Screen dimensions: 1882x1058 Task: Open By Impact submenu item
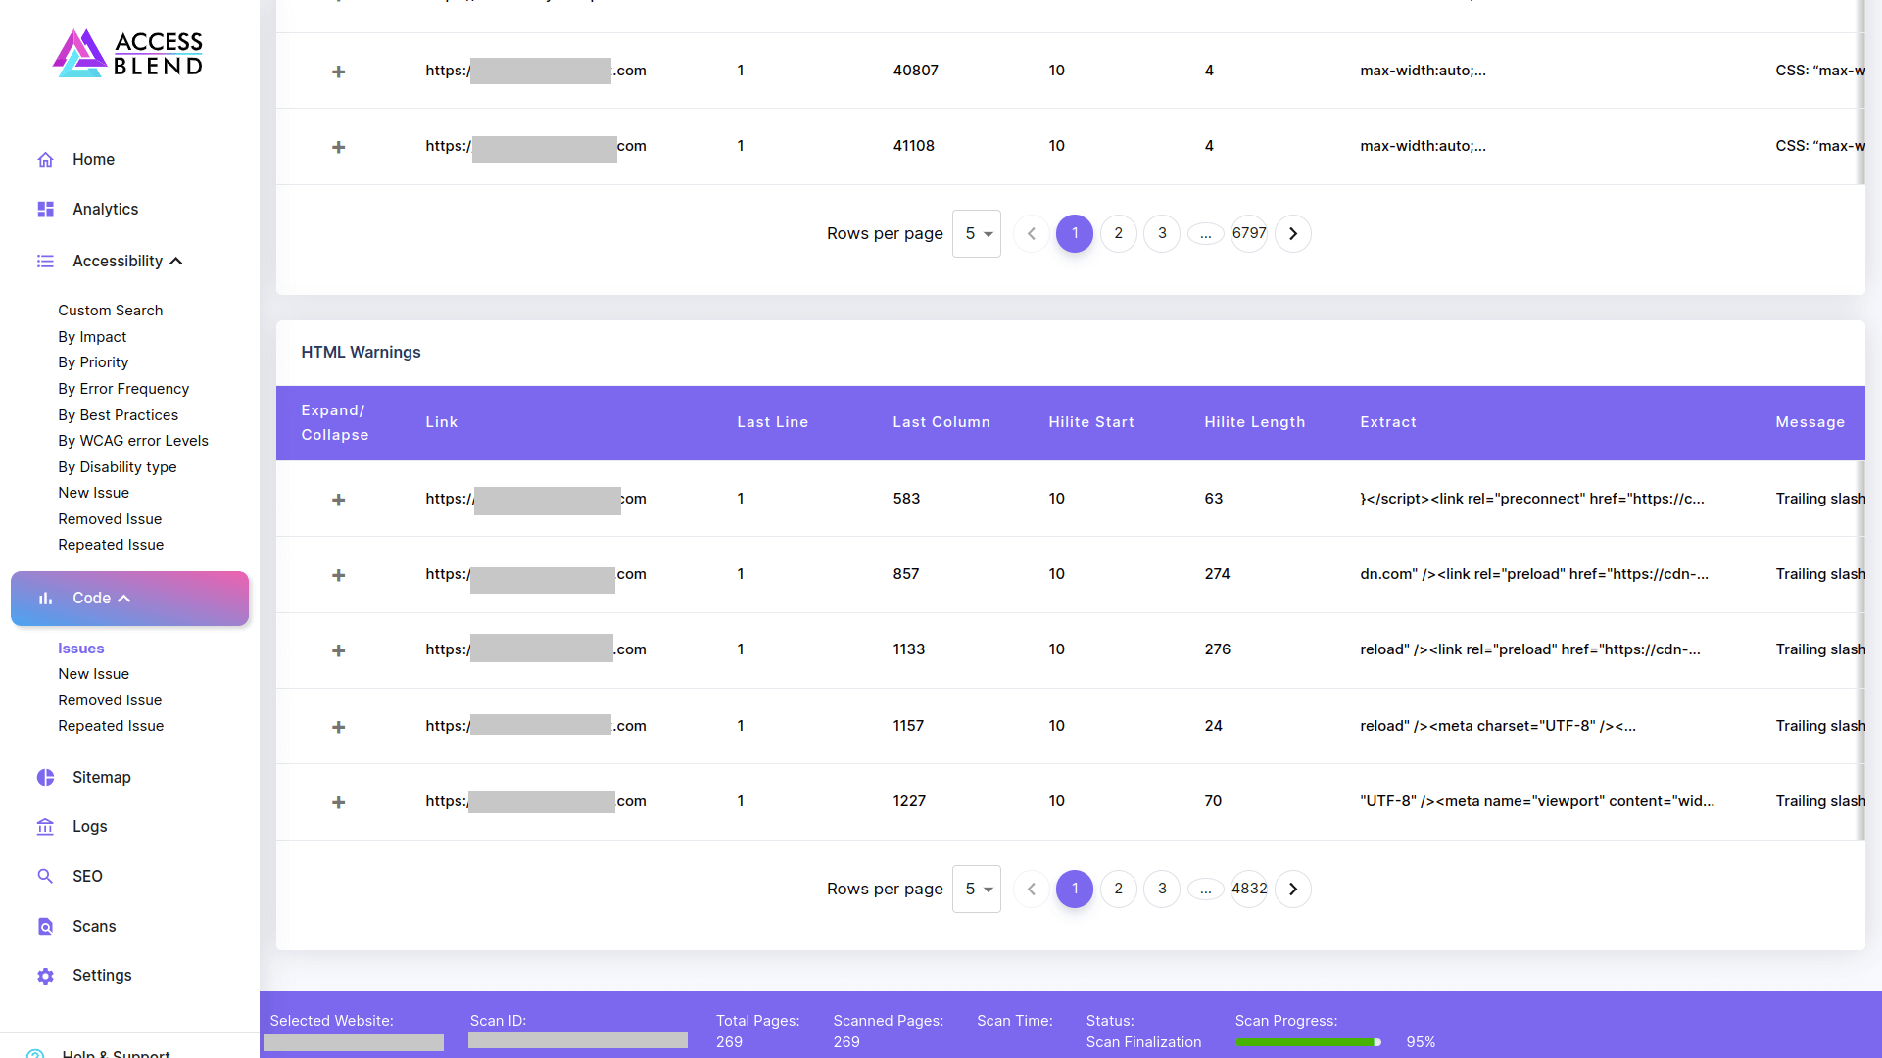pyautogui.click(x=92, y=337)
